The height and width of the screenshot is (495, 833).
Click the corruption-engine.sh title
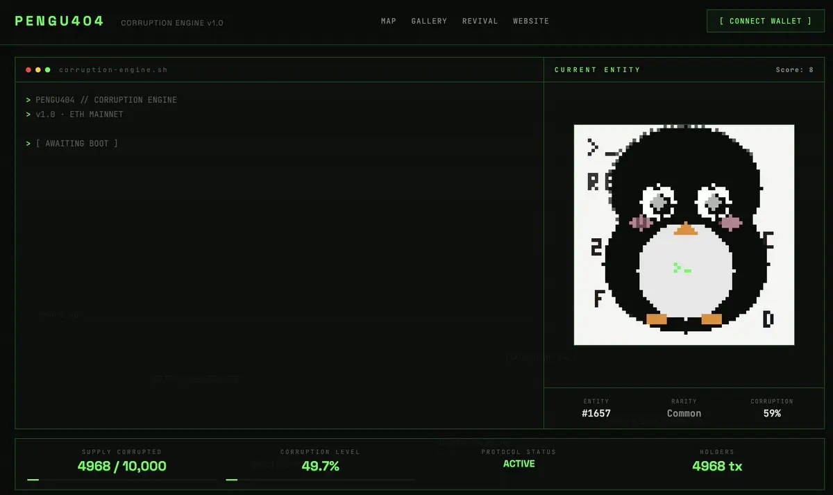(113, 70)
